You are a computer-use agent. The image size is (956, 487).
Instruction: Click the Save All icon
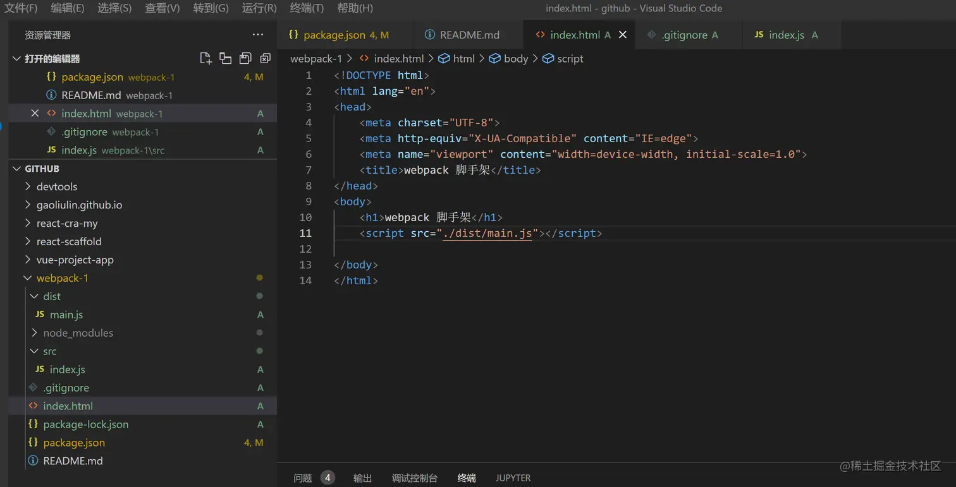click(x=245, y=59)
